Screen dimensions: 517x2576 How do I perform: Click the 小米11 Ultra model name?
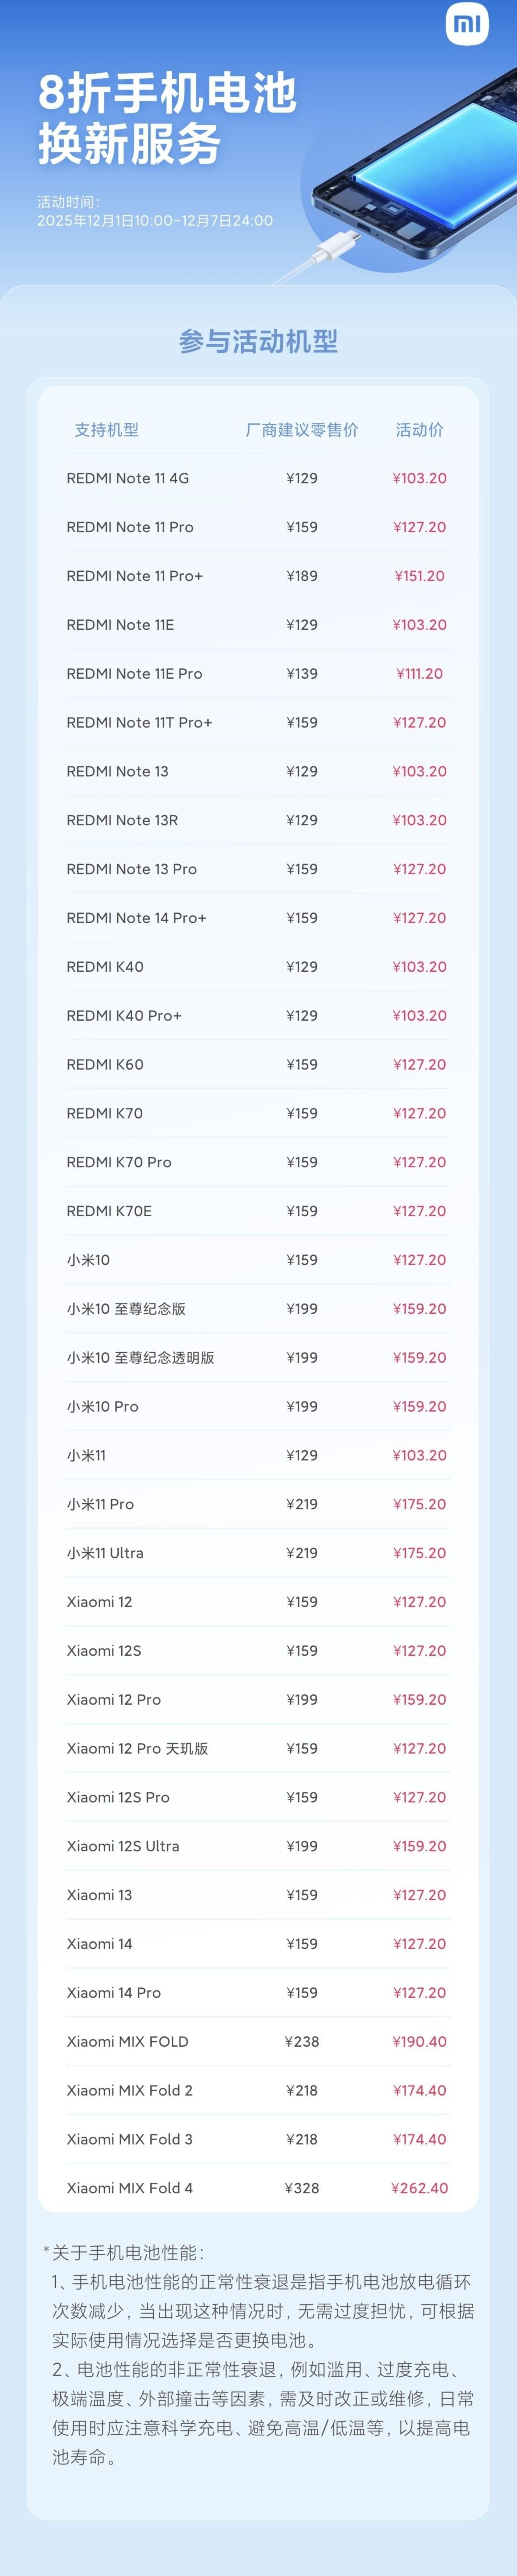[105, 1553]
